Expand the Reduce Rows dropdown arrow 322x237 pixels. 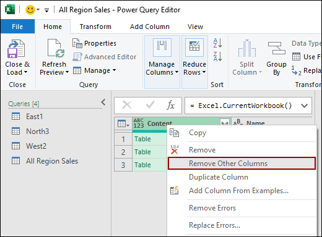click(x=204, y=72)
